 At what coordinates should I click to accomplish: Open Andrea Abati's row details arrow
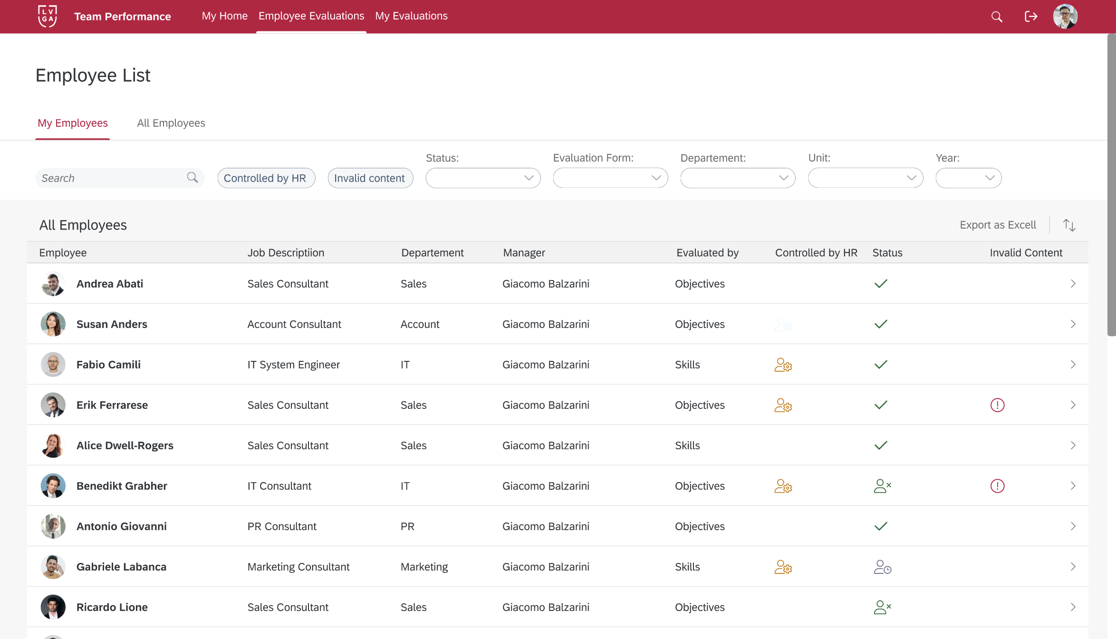pos(1073,284)
